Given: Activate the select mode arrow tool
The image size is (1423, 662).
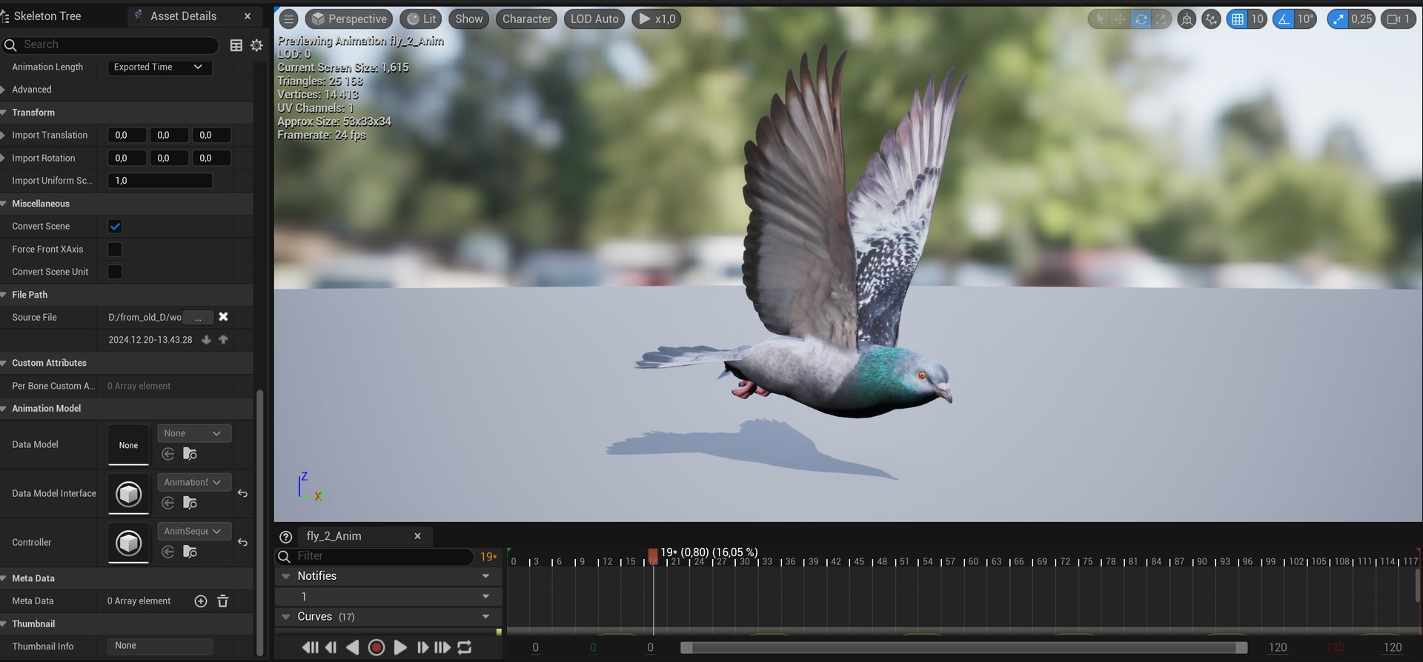Looking at the screenshot, I should [x=1100, y=19].
